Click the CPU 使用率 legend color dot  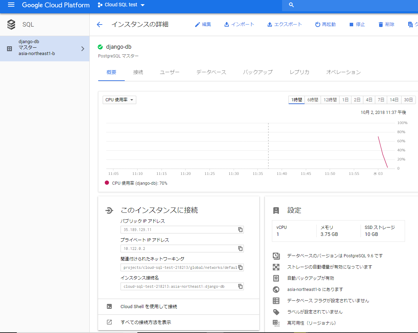pyautogui.click(x=107, y=183)
